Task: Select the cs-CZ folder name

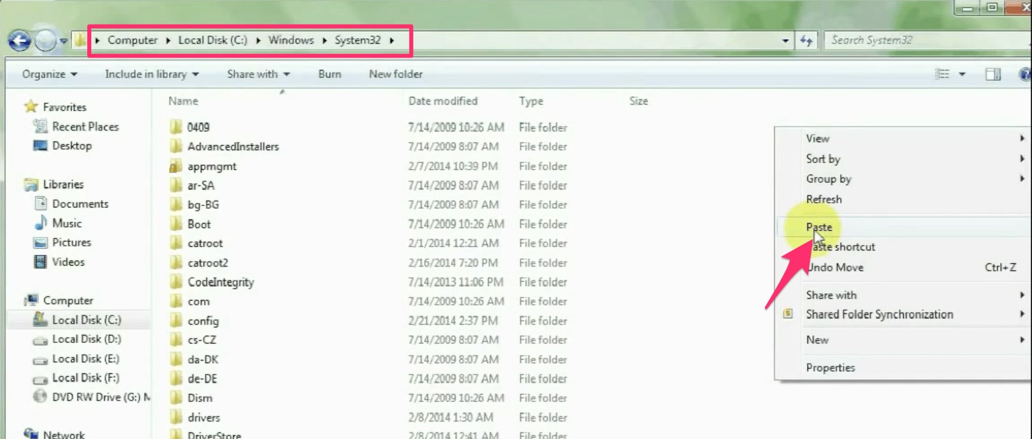Action: tap(202, 340)
